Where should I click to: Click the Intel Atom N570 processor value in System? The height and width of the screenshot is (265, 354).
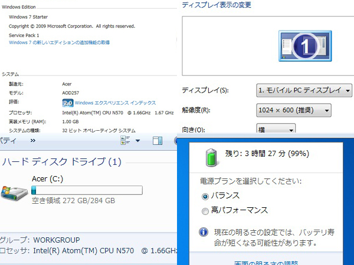tap(118, 112)
